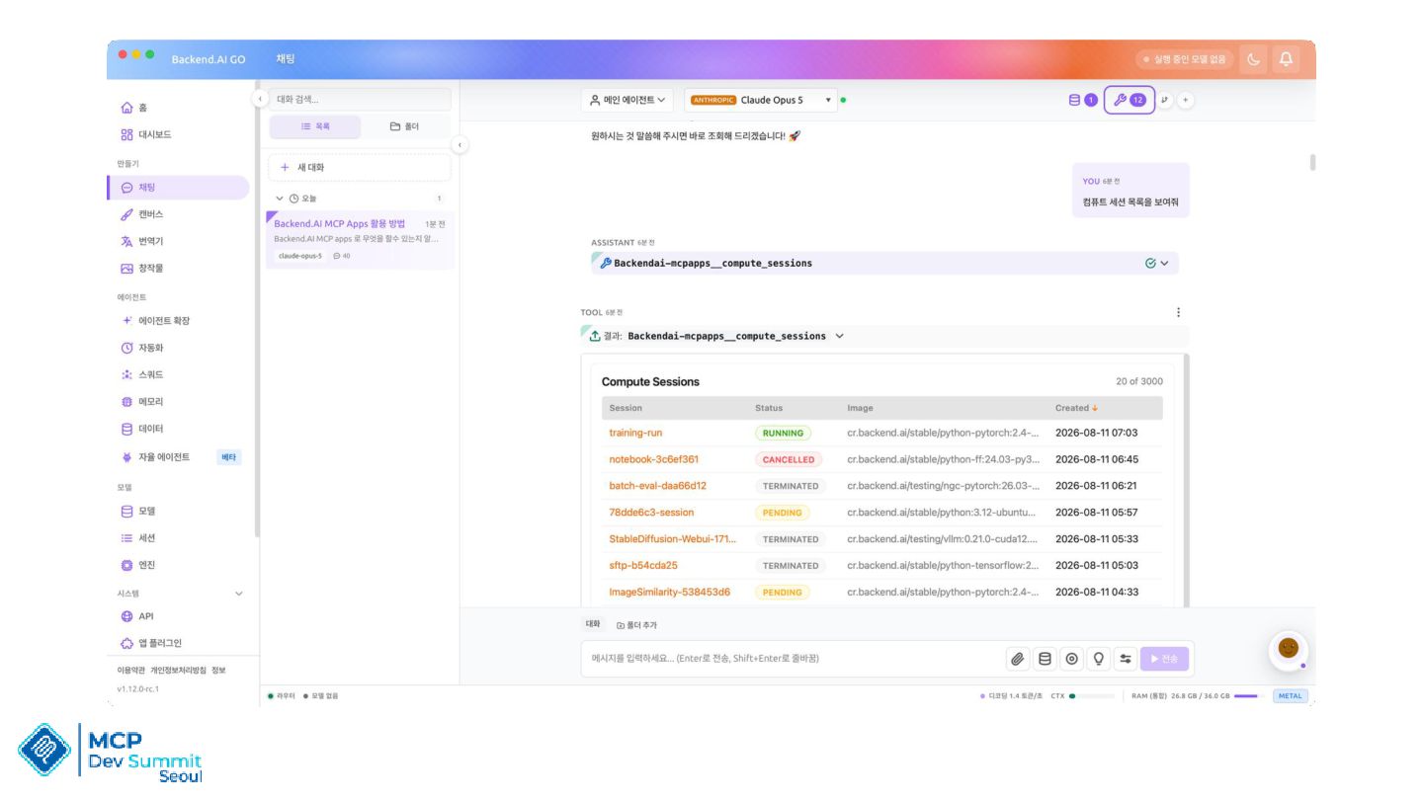
Task: Switch to the 폴더 folder tab
Action: coord(404,126)
